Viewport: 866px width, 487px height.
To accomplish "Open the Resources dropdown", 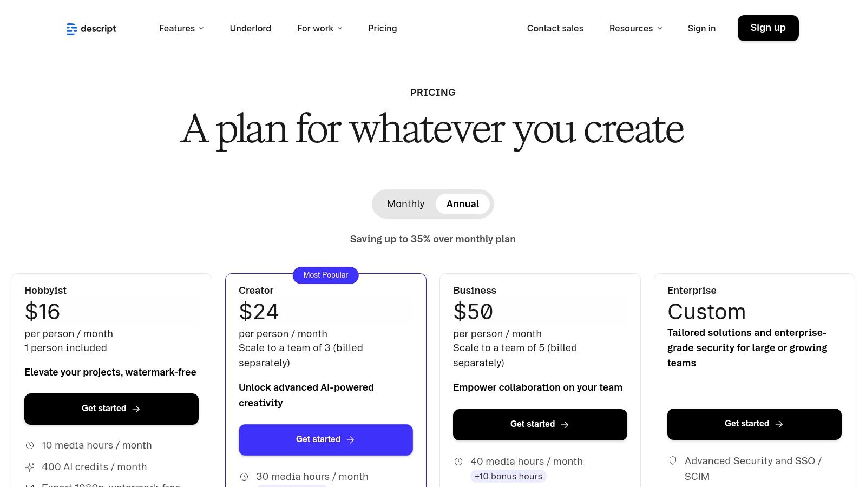I will point(635,28).
